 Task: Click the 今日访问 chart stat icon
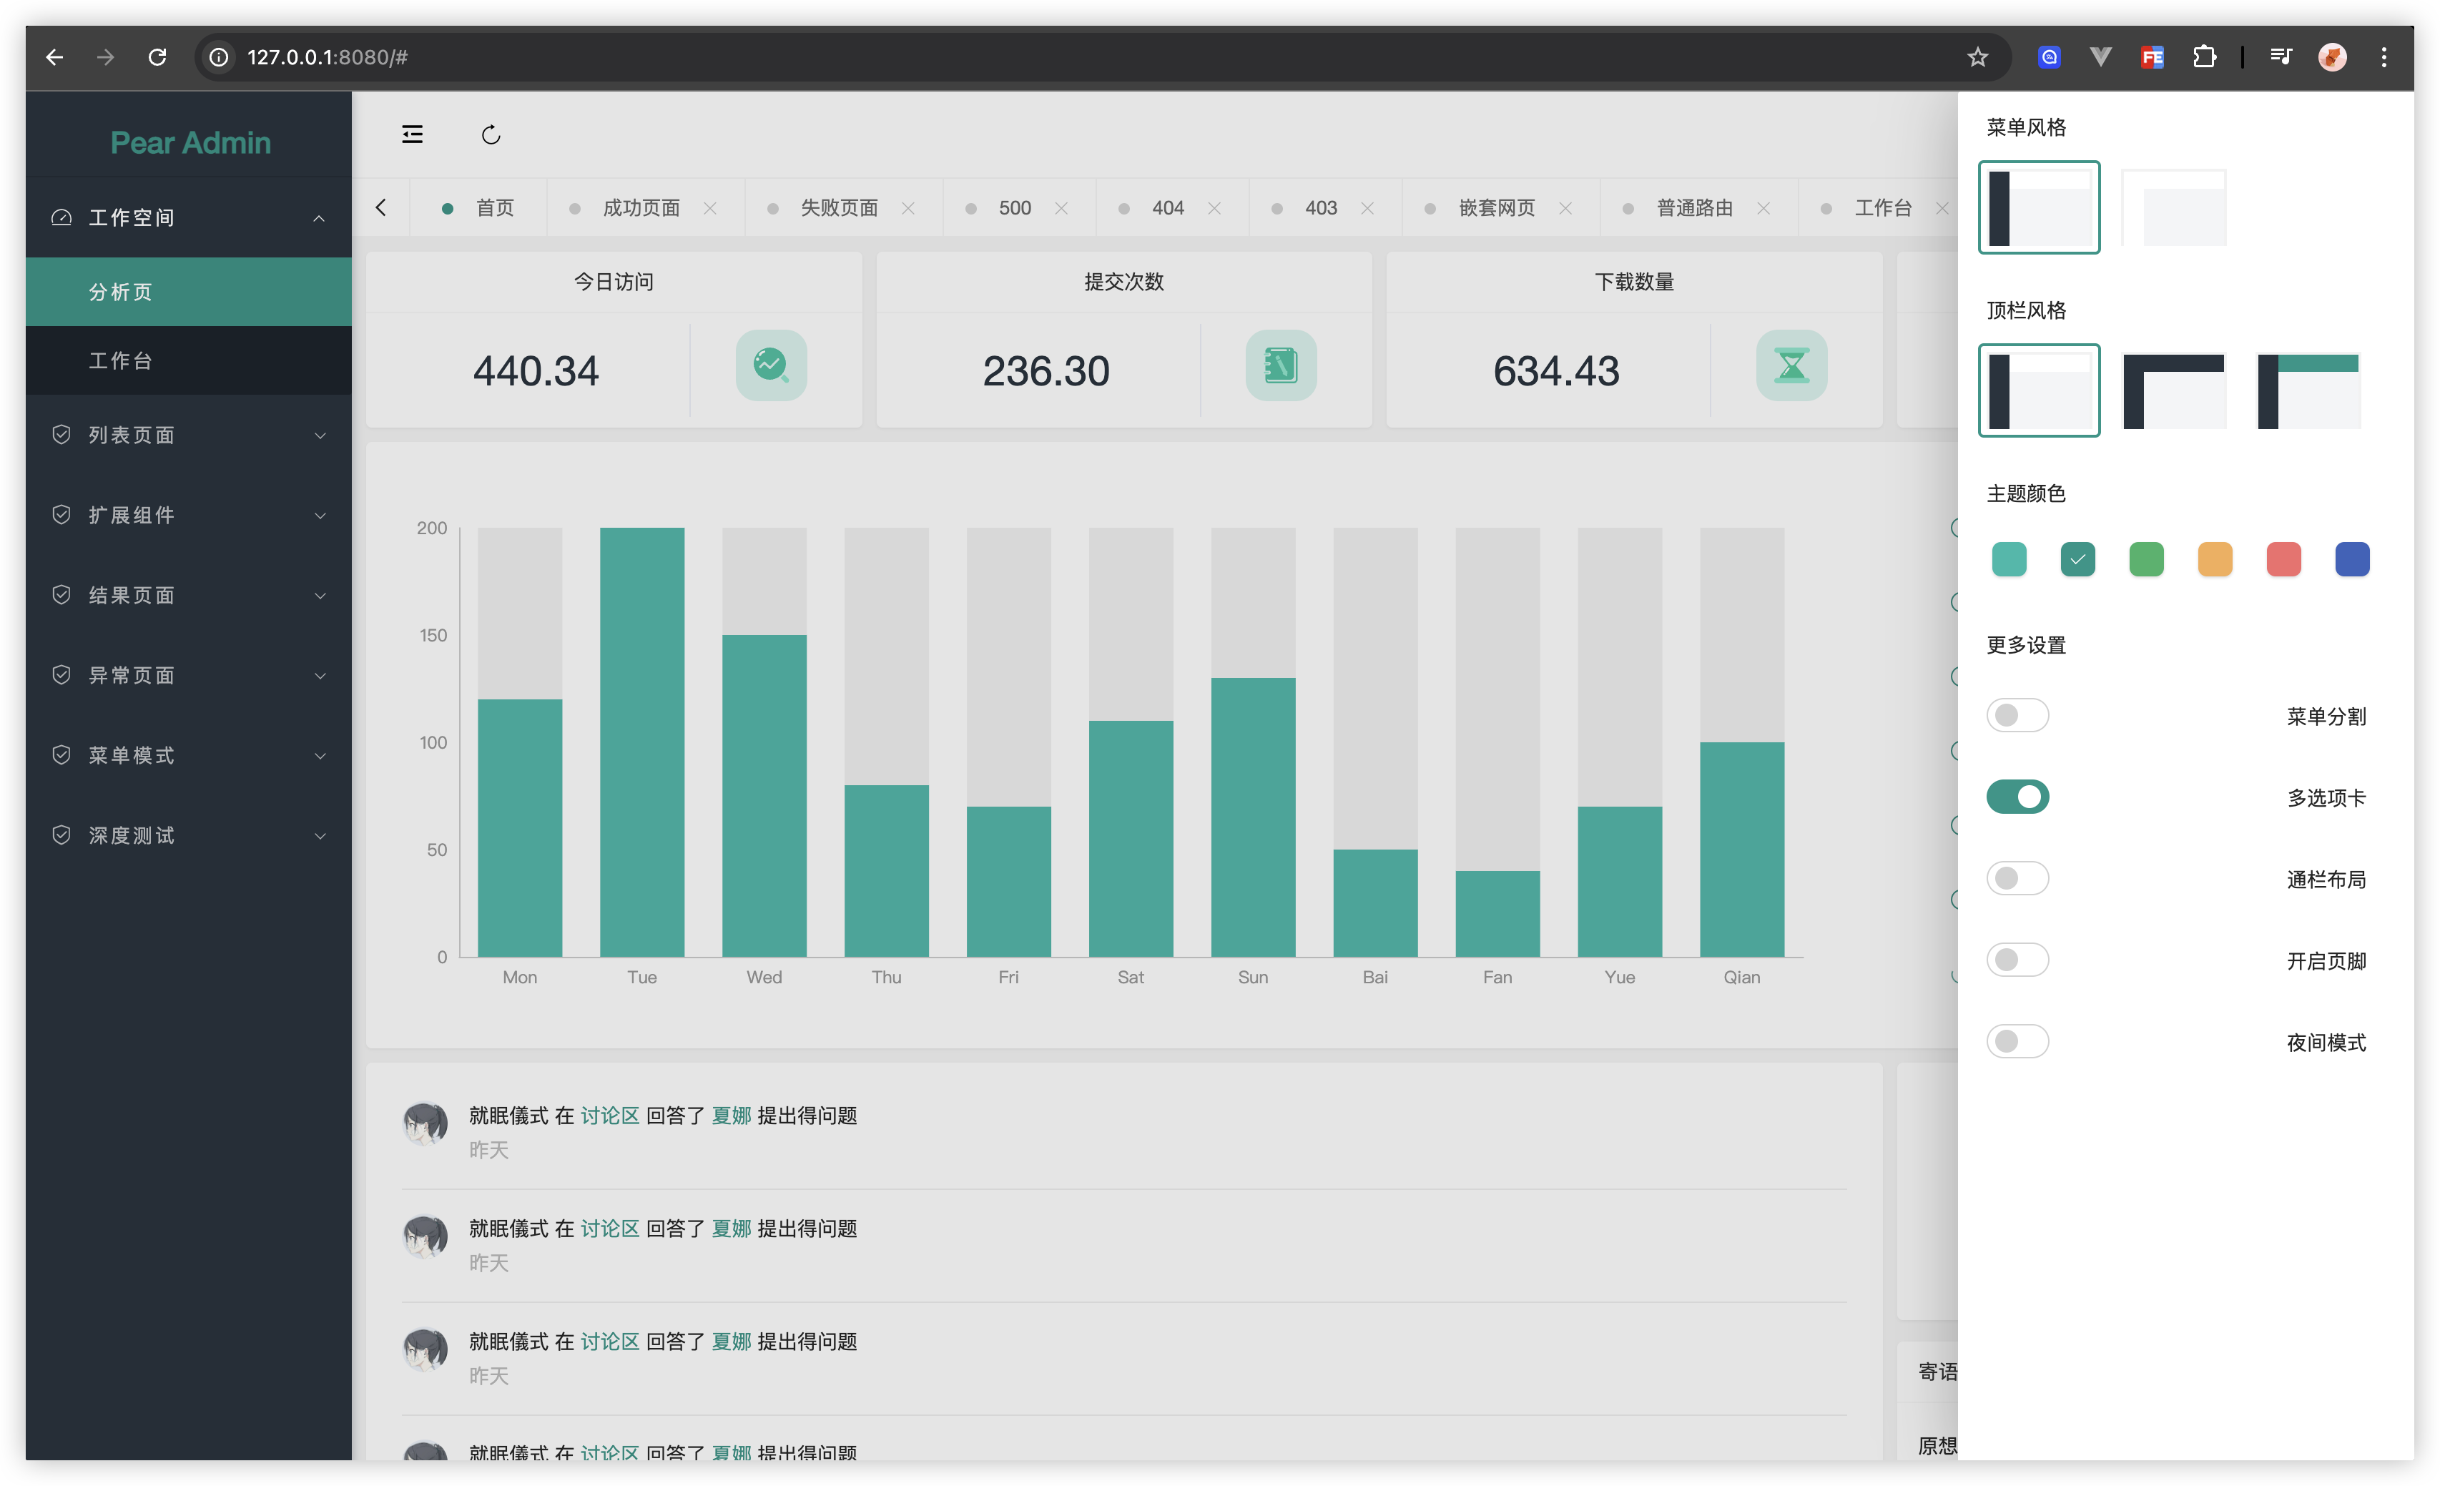click(770, 365)
